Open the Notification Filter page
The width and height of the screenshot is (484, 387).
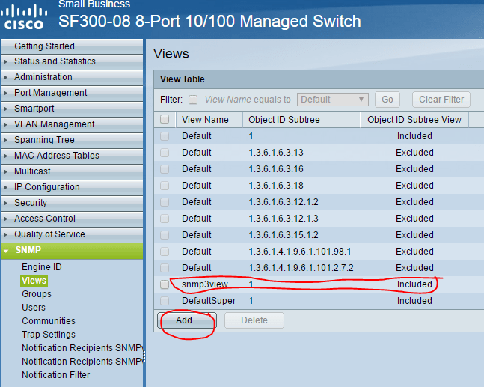coord(56,374)
